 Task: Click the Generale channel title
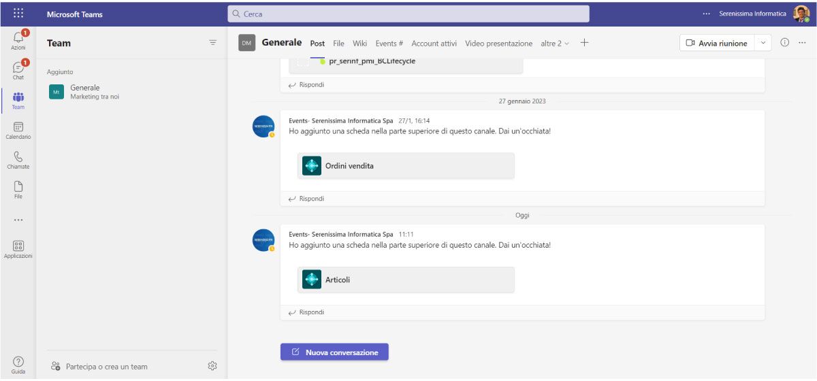[x=282, y=42]
